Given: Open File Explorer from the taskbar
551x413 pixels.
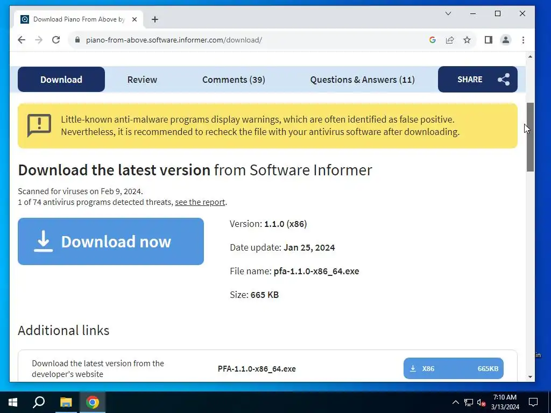Looking at the screenshot, I should click(x=66, y=402).
